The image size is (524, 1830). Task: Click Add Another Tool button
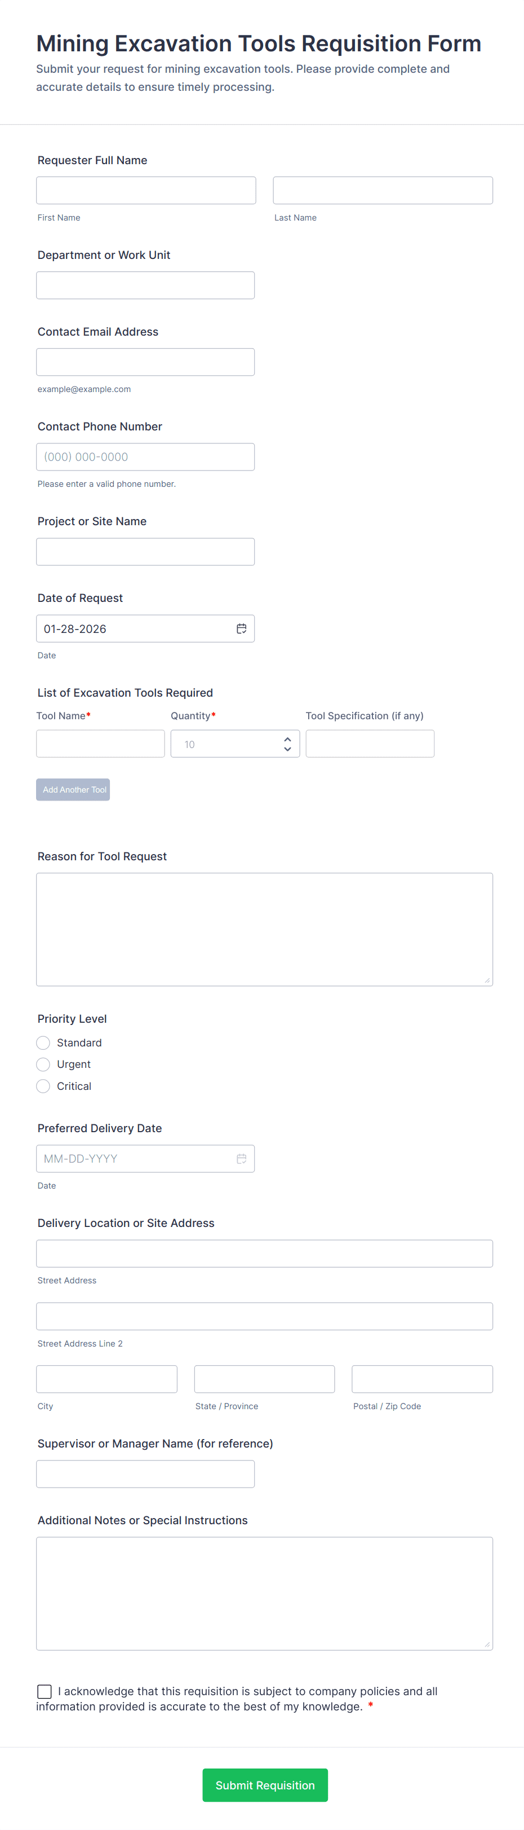point(73,790)
